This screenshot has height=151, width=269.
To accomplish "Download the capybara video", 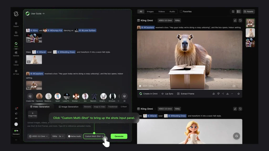I will (x=227, y=94).
